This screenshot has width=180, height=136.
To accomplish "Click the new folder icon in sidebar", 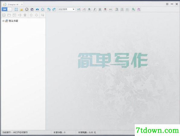I will coord(9,15).
